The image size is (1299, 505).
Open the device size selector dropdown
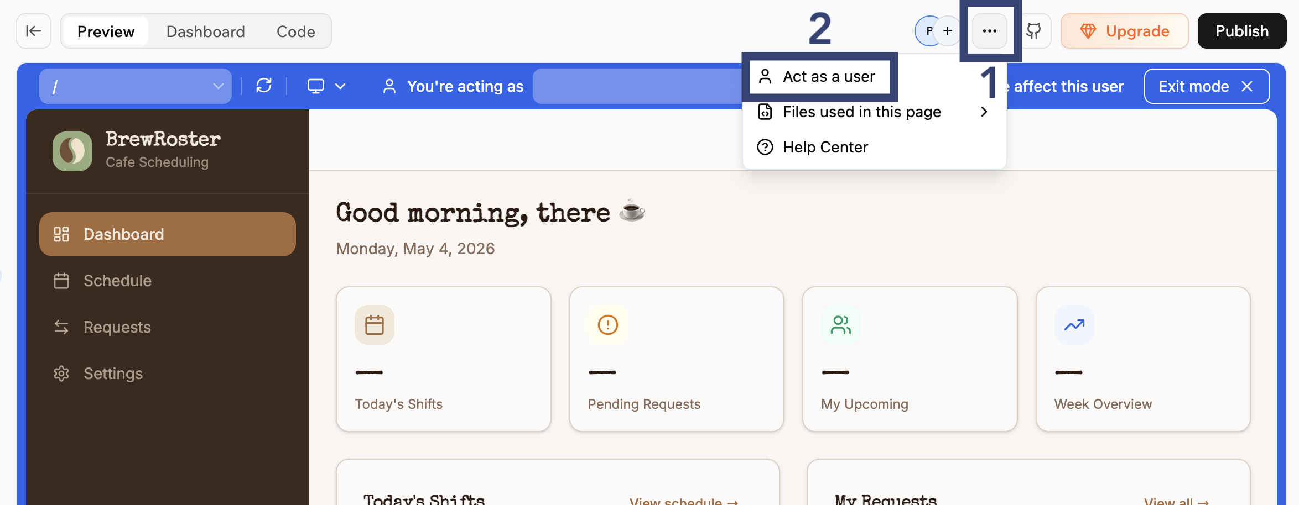[x=326, y=86]
